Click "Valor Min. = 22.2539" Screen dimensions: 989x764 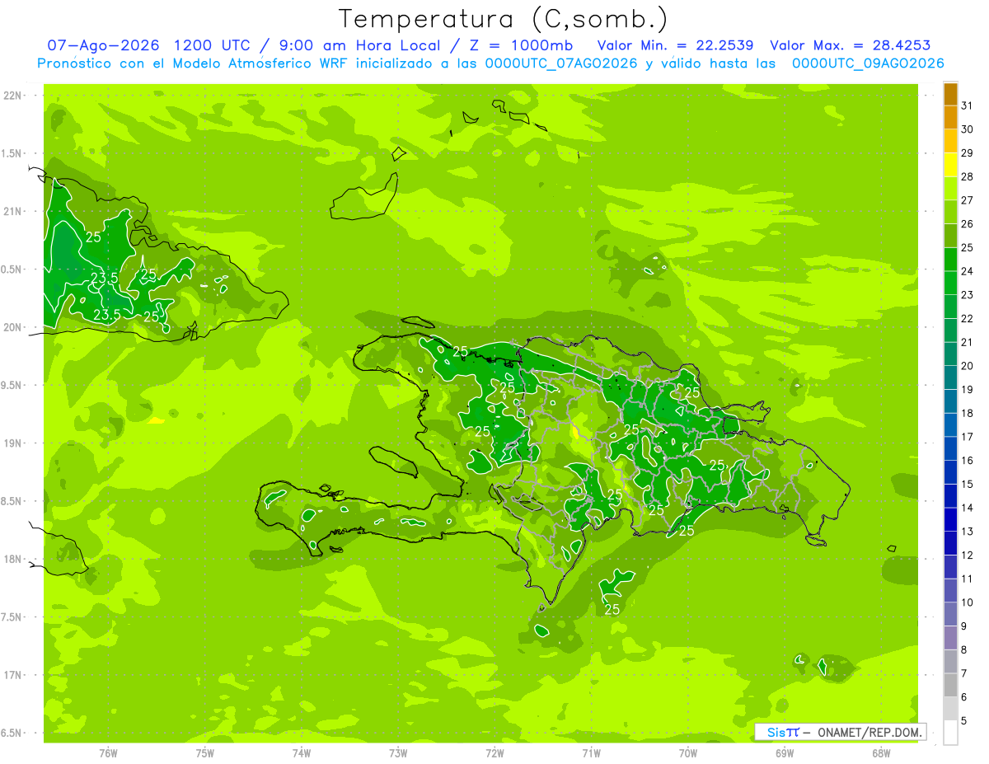pyautogui.click(x=675, y=45)
